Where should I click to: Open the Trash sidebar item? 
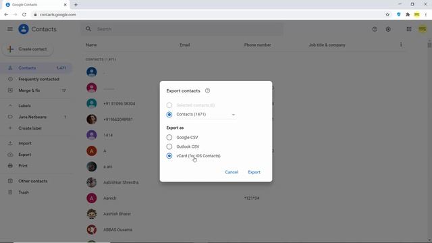click(36, 192)
